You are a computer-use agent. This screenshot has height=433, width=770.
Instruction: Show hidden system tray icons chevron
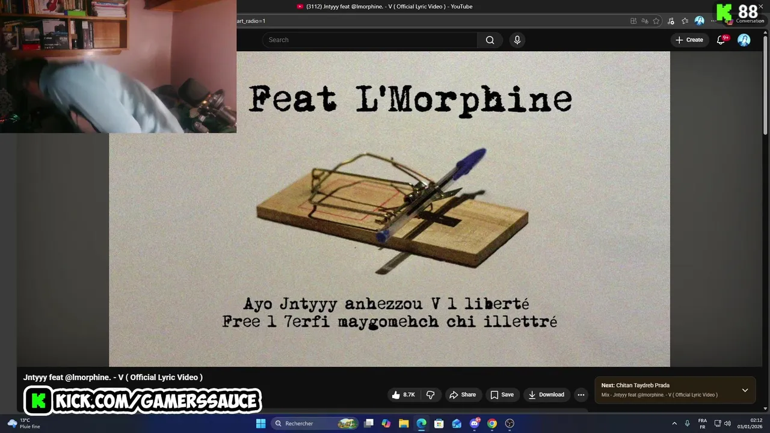(674, 423)
